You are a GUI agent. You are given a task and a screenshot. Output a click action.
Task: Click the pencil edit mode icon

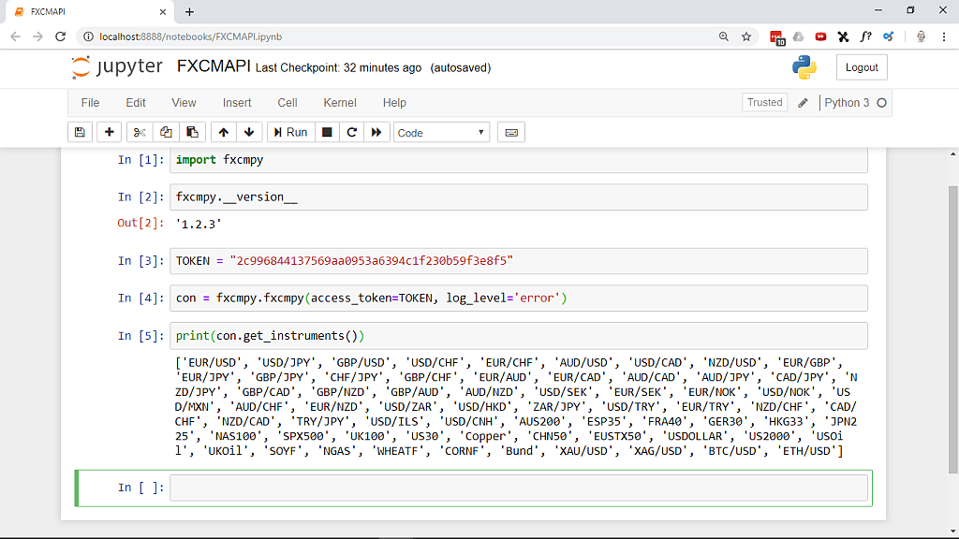803,103
